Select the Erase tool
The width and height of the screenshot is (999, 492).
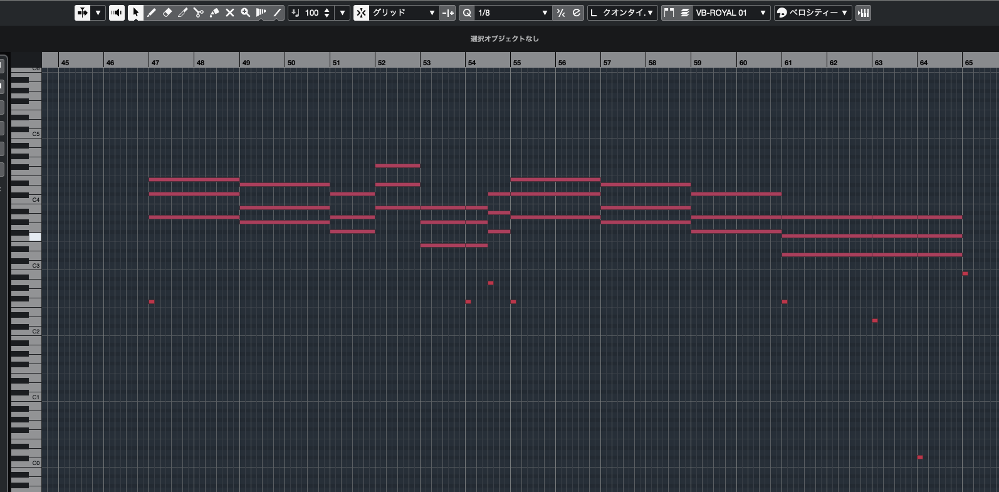[x=167, y=13]
